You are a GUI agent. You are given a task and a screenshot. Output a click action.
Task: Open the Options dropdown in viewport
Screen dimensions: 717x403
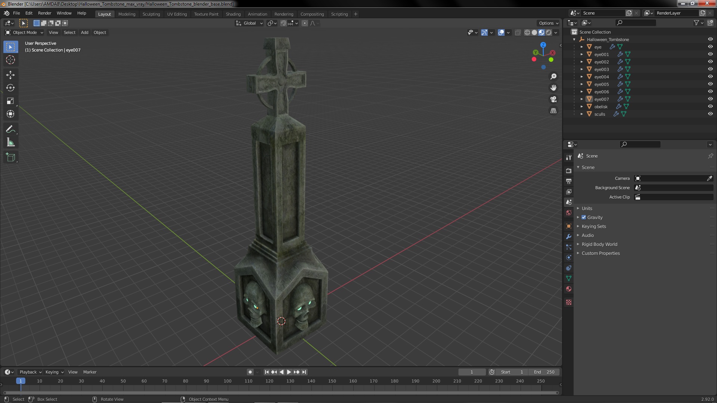coord(549,23)
